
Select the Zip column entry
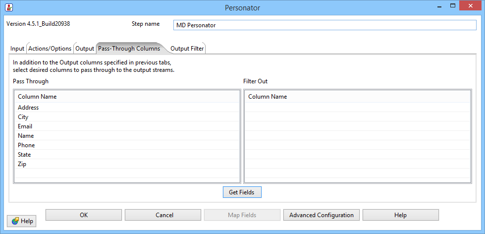click(x=22, y=164)
